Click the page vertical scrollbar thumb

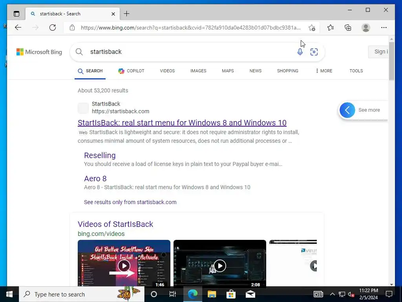click(391, 61)
